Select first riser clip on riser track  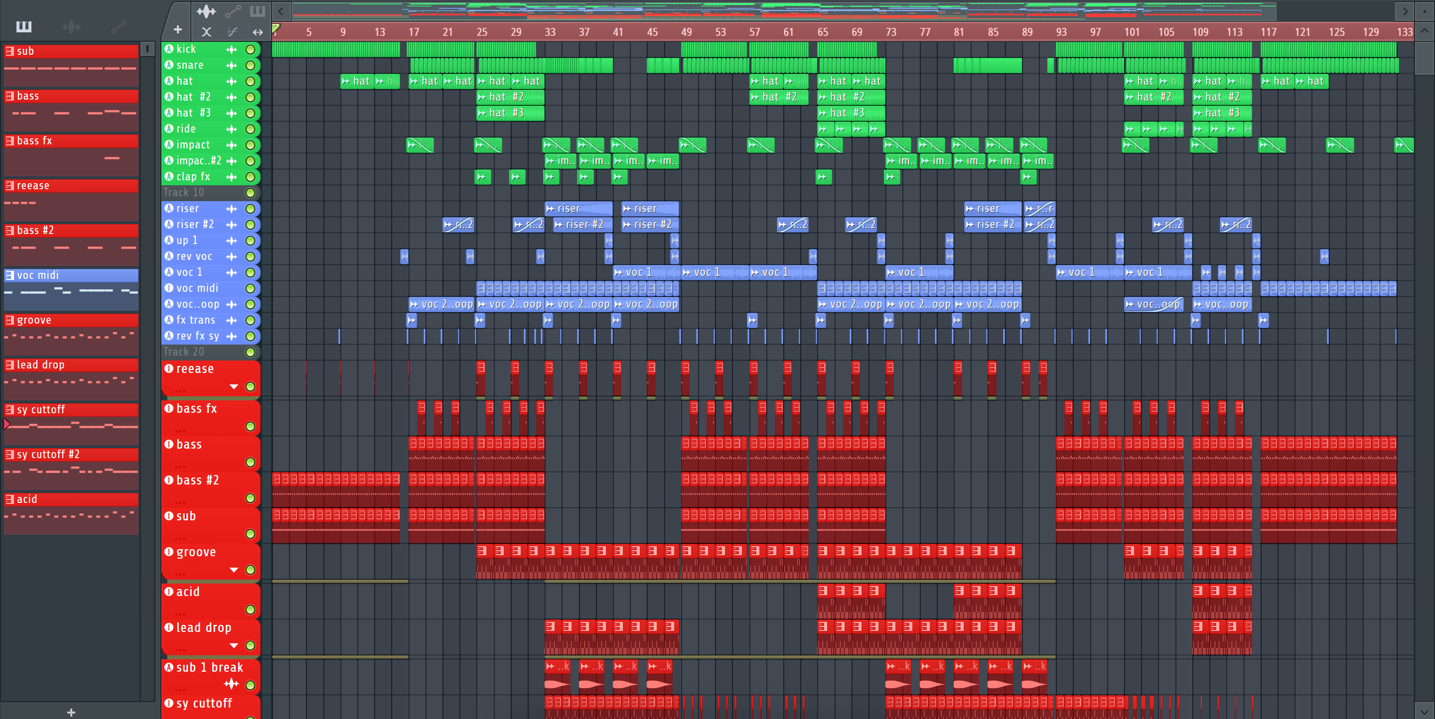click(578, 209)
